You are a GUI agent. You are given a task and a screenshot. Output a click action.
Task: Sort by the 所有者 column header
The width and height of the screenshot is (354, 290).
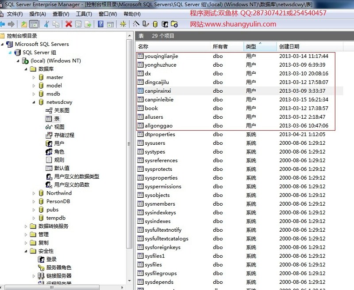coord(227,47)
